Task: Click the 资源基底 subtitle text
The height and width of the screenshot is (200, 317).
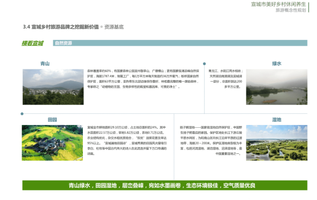Action: tap(114, 27)
